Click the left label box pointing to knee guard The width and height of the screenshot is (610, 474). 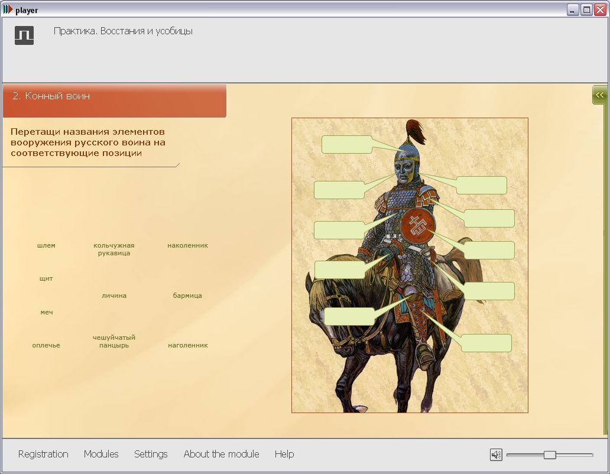click(x=349, y=317)
